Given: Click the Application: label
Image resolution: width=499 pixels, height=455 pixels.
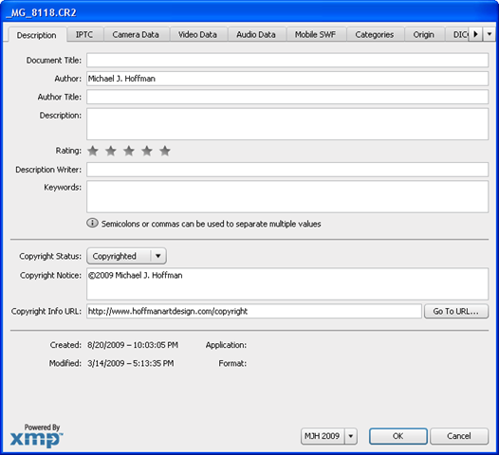Looking at the screenshot, I should [226, 345].
